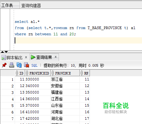Collapse editor pane with up arrow
The width and height of the screenshot is (142, 124).
tap(2, 52)
